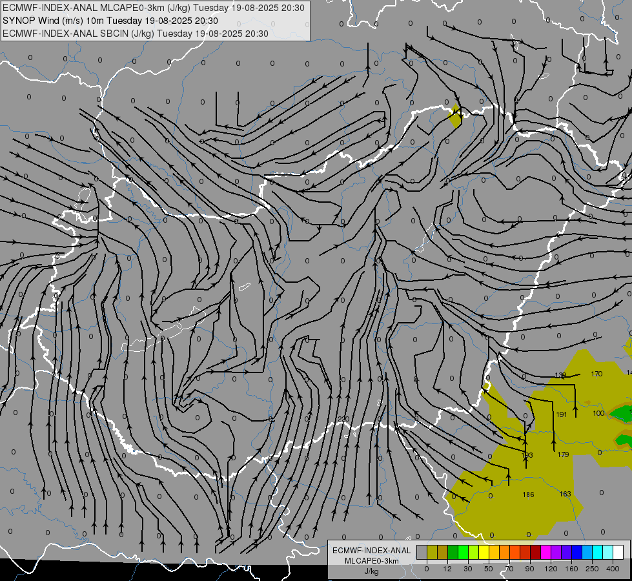The height and width of the screenshot is (581, 632).
Task: Select the magenta legend swatch
Action: click(x=546, y=552)
